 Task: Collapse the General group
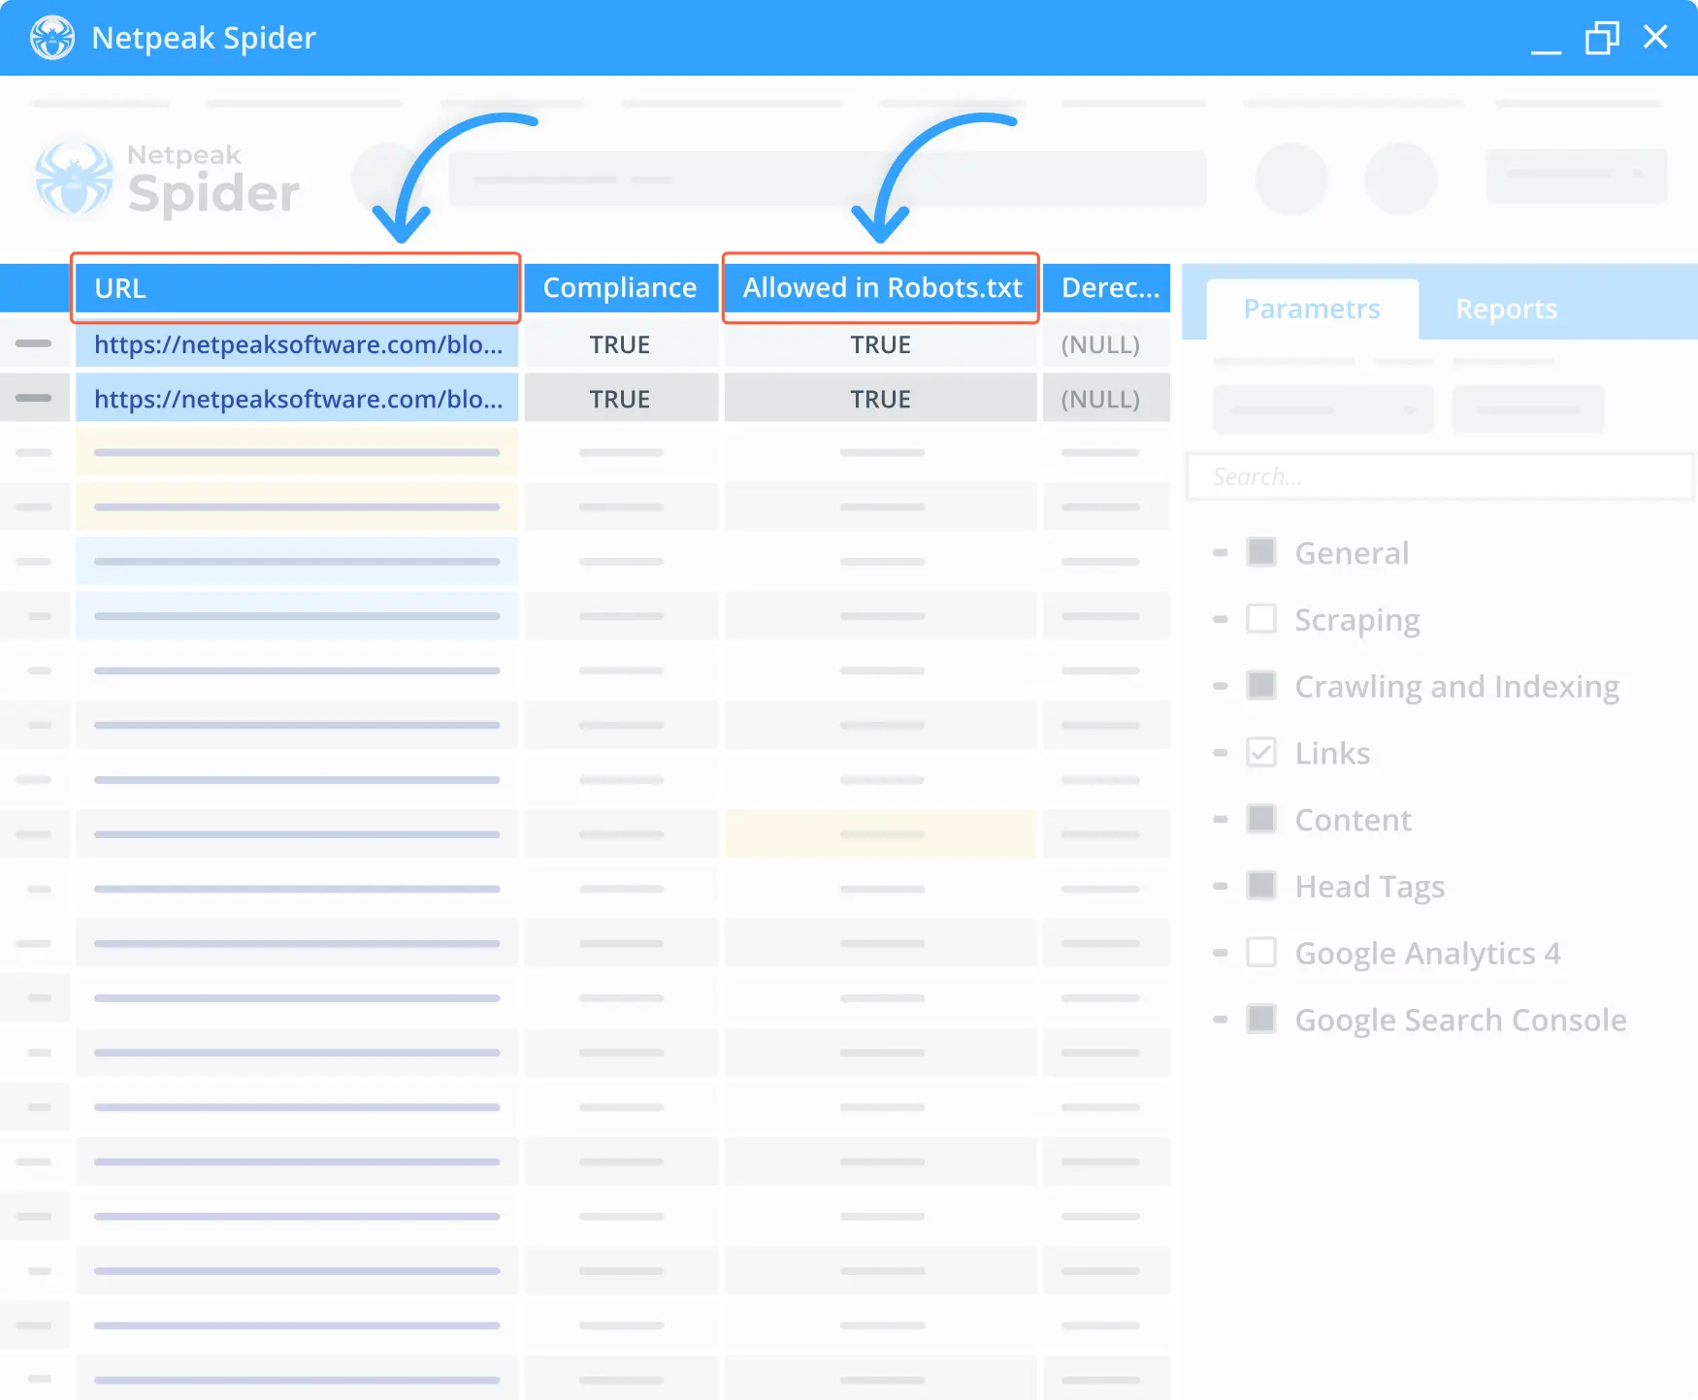tap(1221, 553)
